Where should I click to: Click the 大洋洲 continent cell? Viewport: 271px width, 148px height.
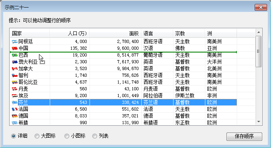(214, 62)
